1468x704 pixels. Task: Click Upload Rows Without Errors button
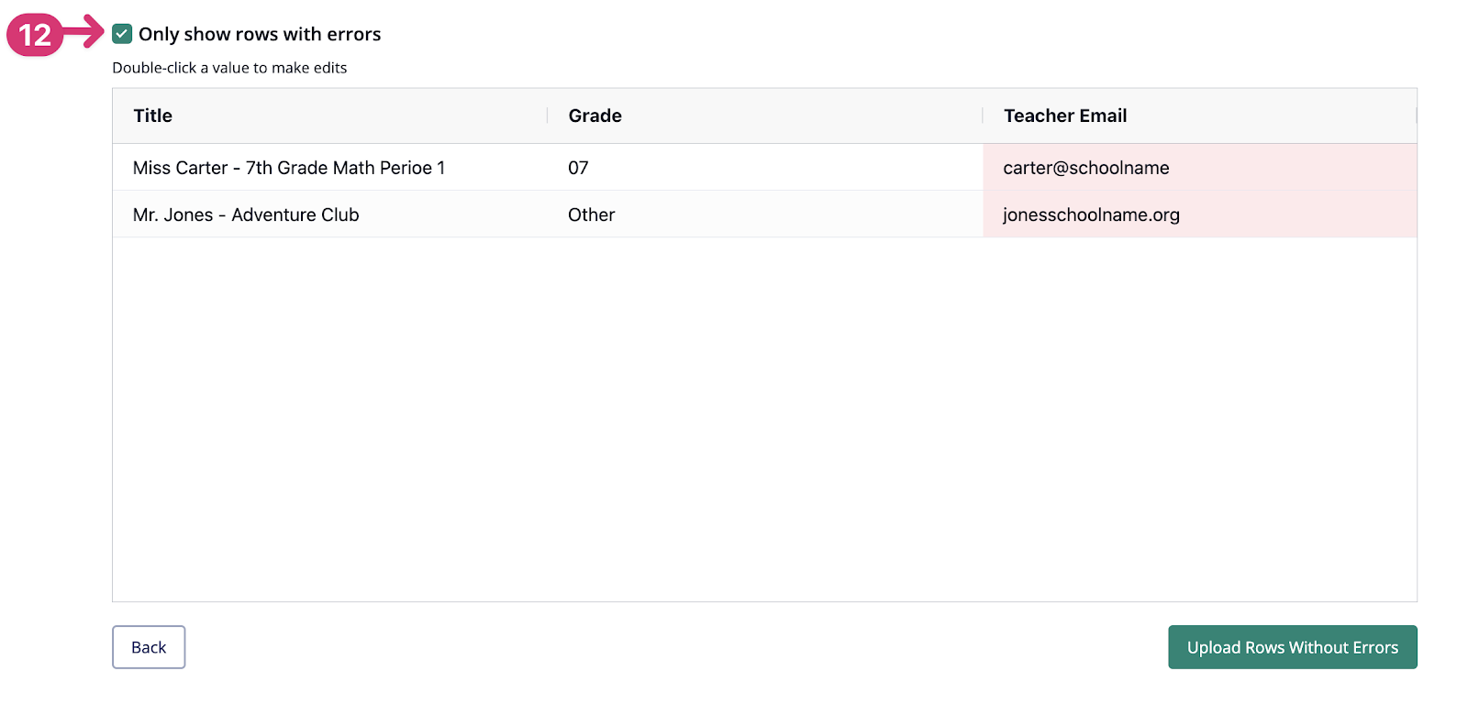tap(1292, 647)
